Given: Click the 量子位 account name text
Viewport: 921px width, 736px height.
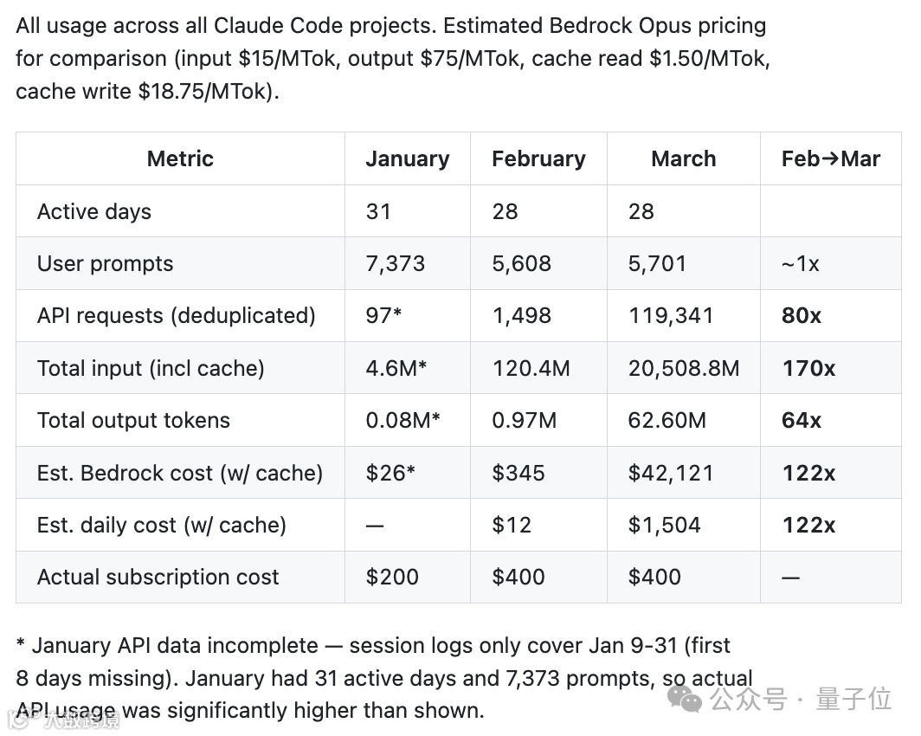Looking at the screenshot, I should coord(853,698).
